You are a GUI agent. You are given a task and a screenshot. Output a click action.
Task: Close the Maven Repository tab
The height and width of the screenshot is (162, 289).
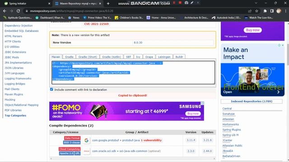click(100, 4)
